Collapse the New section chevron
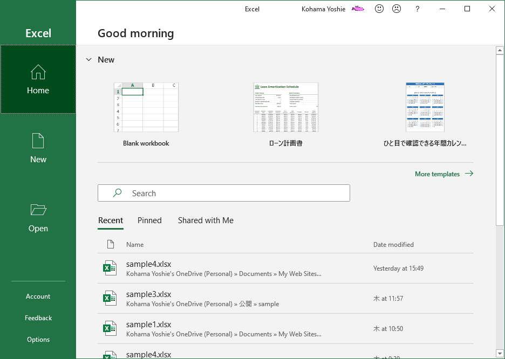The image size is (505, 359). click(x=89, y=59)
